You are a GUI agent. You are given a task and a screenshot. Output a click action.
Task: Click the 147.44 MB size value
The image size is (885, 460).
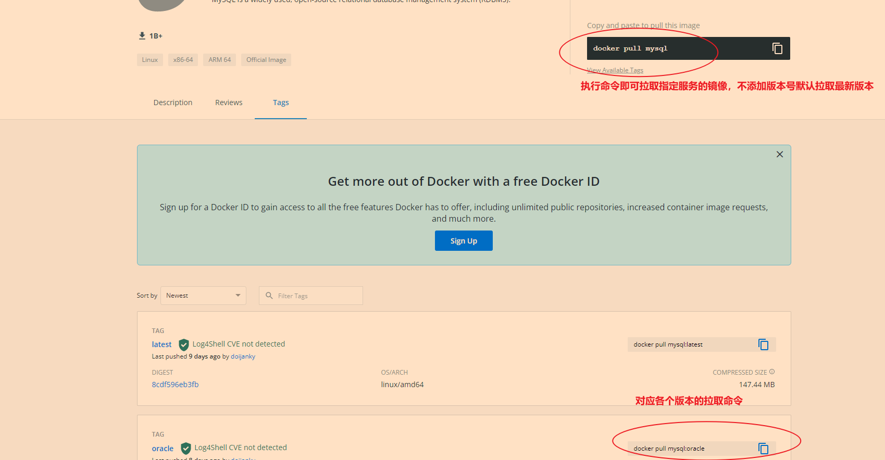click(x=757, y=385)
